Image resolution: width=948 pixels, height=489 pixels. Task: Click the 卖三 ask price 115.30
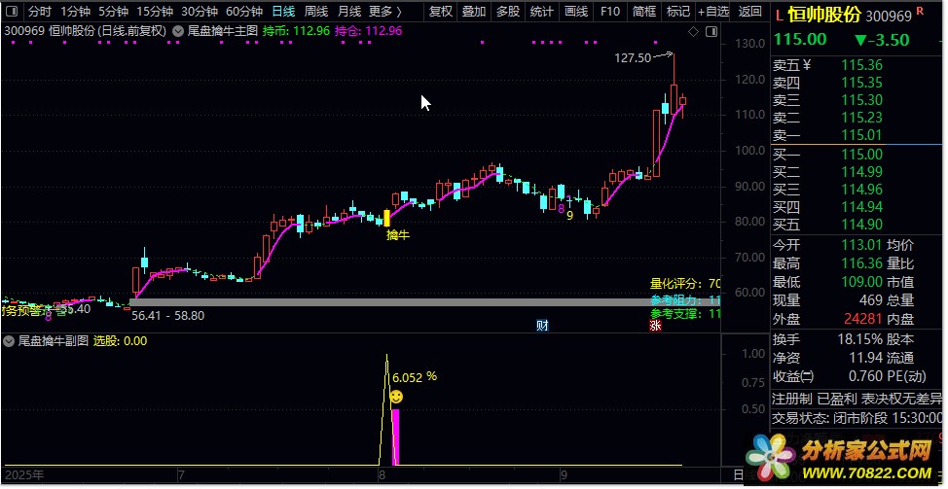[x=862, y=100]
